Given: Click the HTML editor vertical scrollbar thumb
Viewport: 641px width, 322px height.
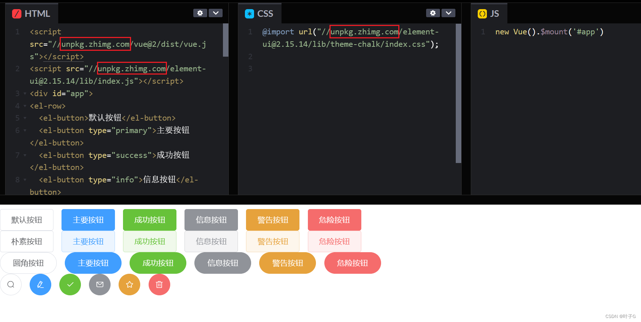Looking at the screenshot, I should 226,40.
